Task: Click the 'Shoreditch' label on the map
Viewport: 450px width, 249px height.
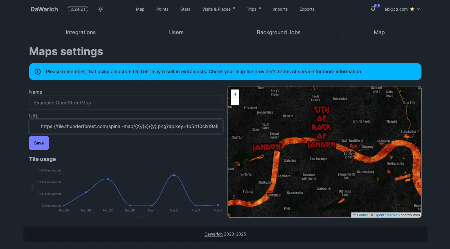Action: point(340,99)
